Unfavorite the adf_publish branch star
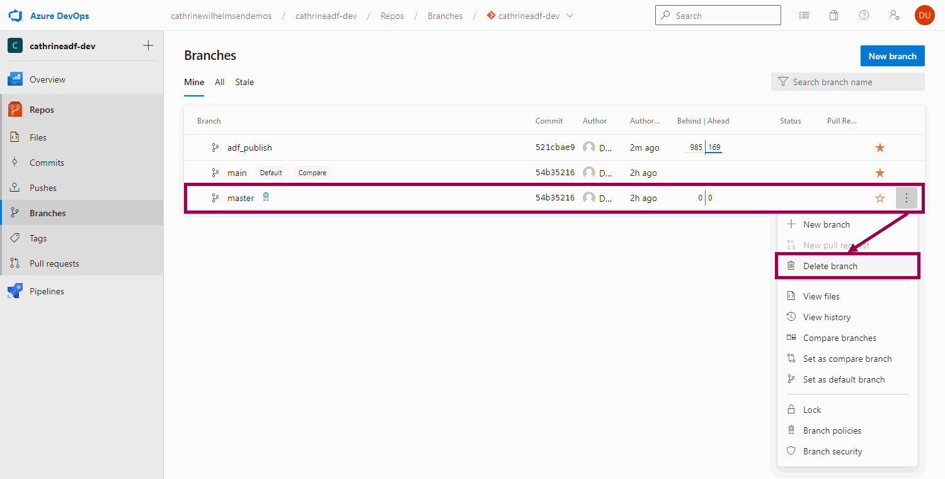 (879, 147)
